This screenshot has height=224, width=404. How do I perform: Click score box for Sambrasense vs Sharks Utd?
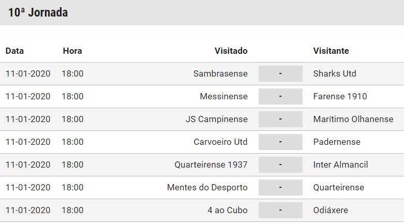click(x=280, y=73)
